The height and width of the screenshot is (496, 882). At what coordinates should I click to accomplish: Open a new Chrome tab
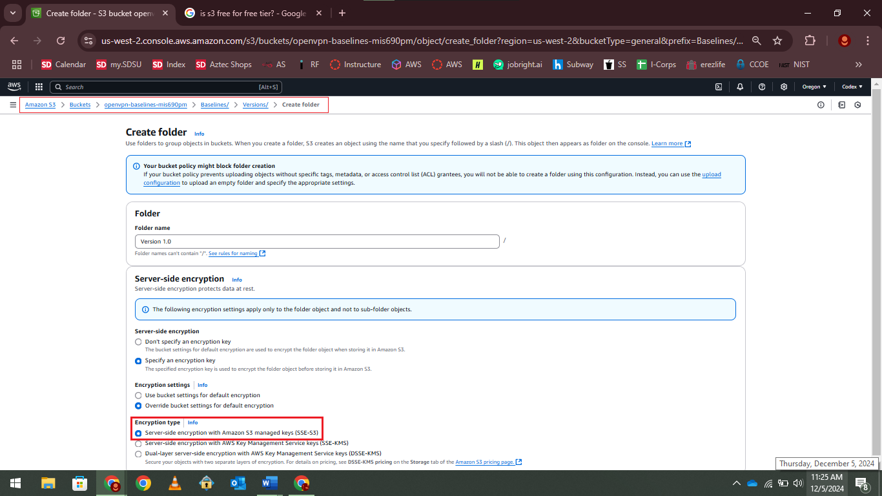point(342,13)
